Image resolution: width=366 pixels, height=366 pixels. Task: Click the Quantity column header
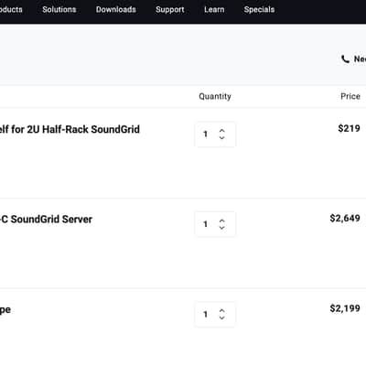point(215,96)
